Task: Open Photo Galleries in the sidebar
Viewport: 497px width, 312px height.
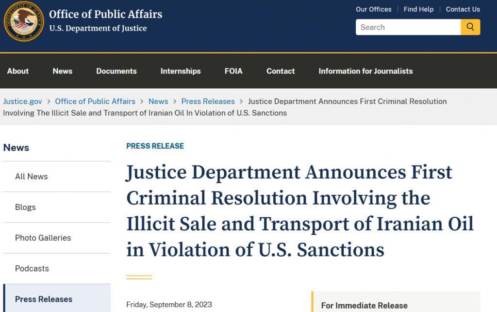Action: pos(43,238)
